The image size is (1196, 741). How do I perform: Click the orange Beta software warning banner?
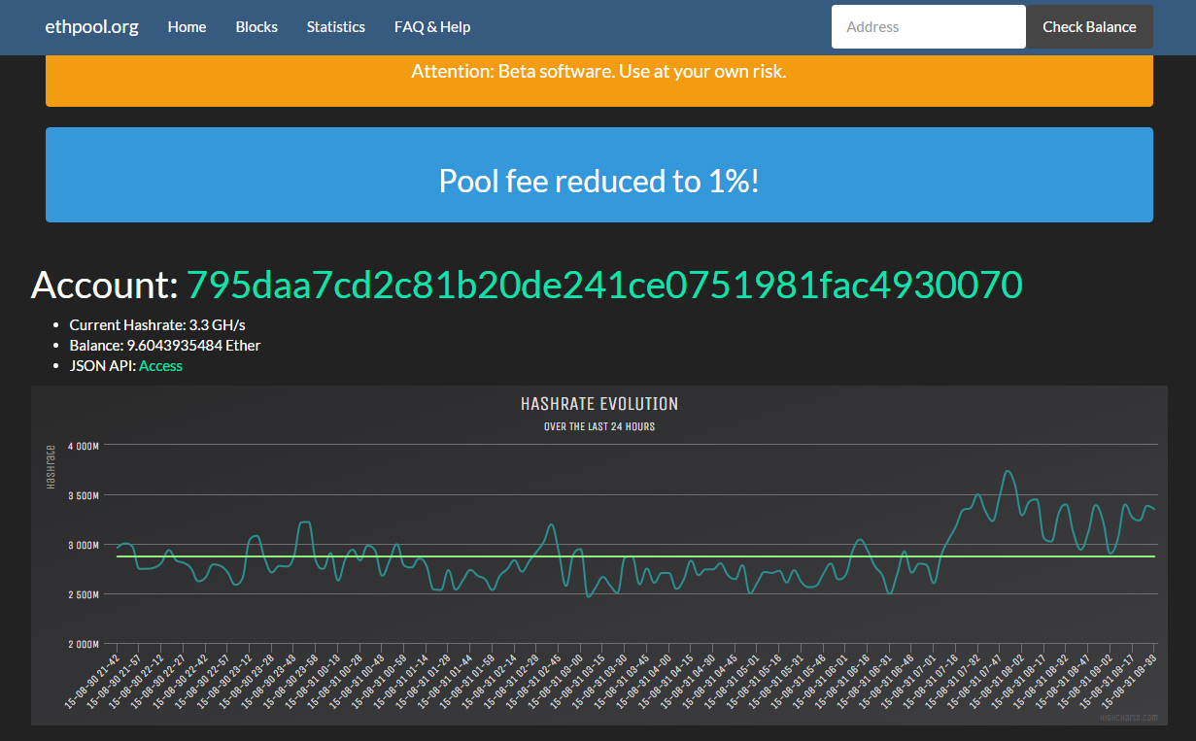click(x=598, y=72)
